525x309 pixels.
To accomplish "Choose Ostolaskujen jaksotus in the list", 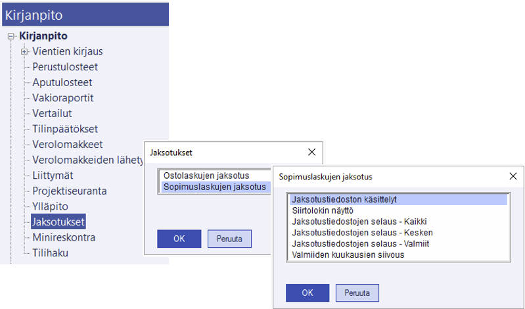I will pos(204,176).
